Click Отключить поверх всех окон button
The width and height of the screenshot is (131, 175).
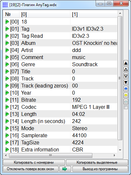click(31, 169)
